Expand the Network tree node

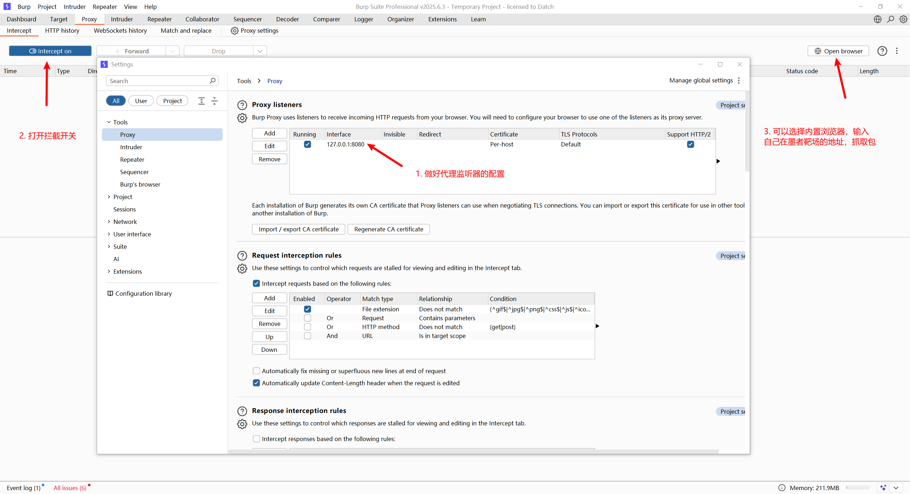pyautogui.click(x=109, y=221)
